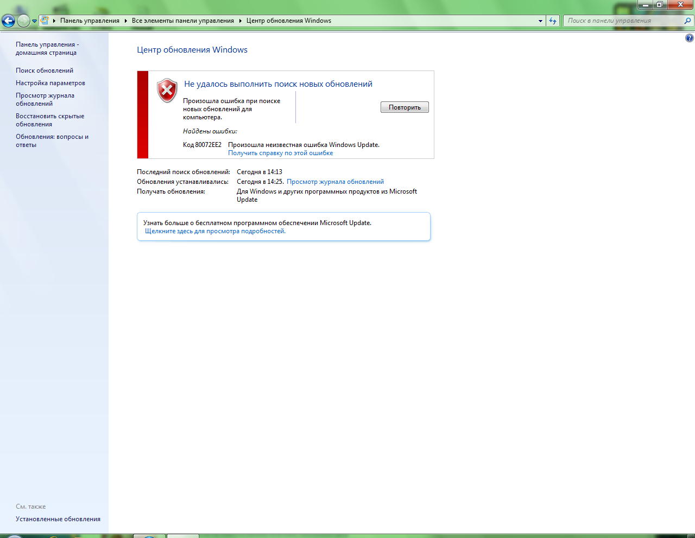
Task: Expand arrow after 'Все элементы панели управления'
Action: pos(240,21)
